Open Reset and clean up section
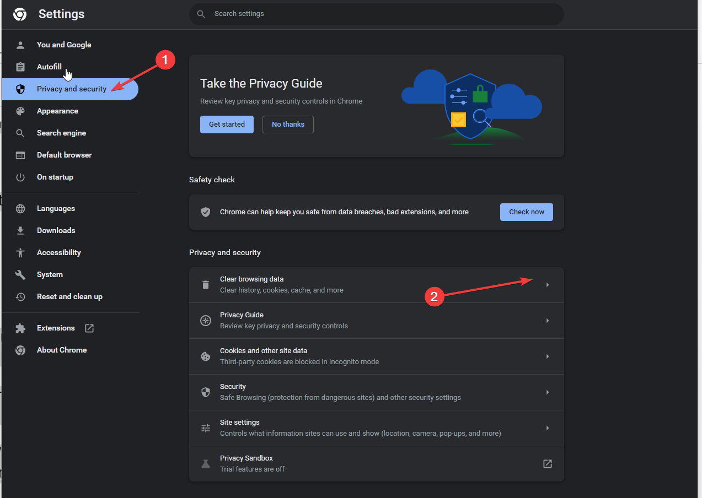This screenshot has width=702, height=498. click(70, 296)
